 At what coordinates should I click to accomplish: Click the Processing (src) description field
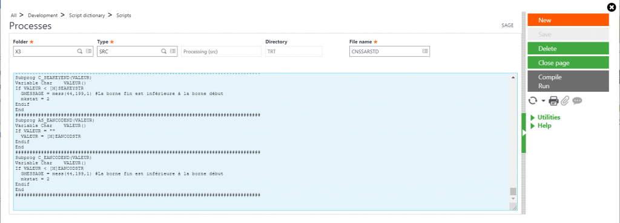(222, 51)
